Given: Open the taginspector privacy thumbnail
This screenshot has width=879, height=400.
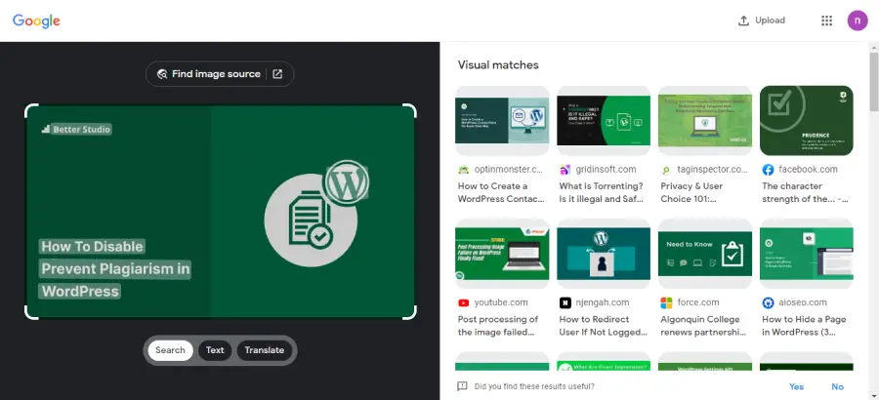Looking at the screenshot, I should click(705, 120).
